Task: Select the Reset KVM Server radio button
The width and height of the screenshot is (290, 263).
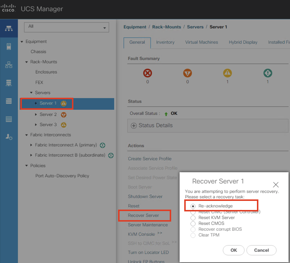Action: 193,218
